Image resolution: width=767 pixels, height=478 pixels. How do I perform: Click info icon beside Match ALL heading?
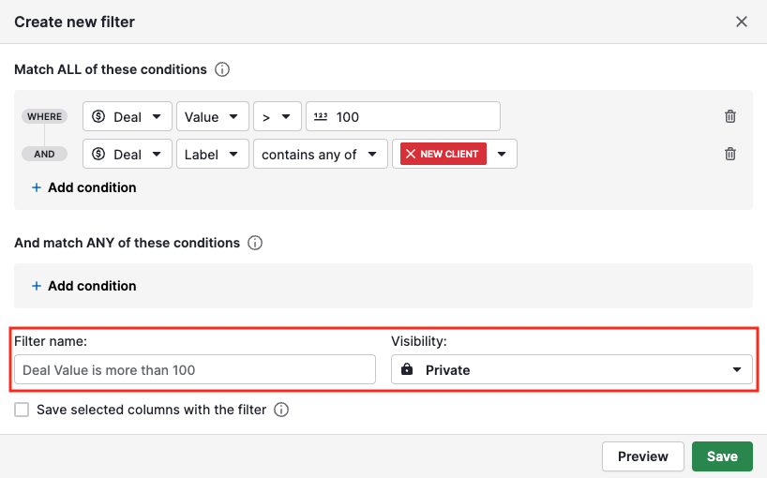222,69
